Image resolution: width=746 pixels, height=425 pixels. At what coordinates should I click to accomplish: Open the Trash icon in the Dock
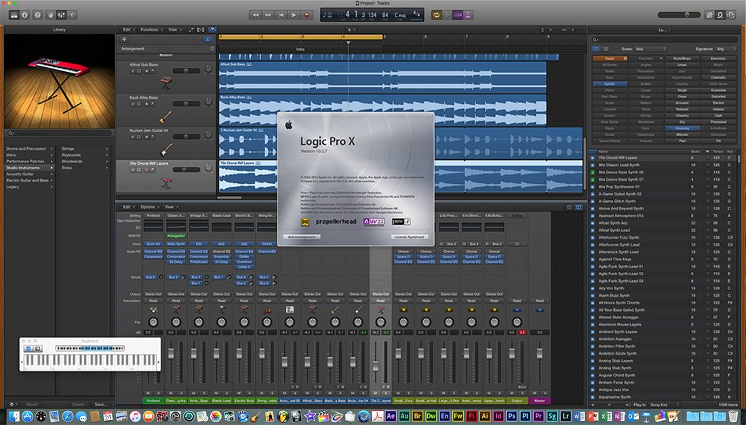(x=733, y=416)
